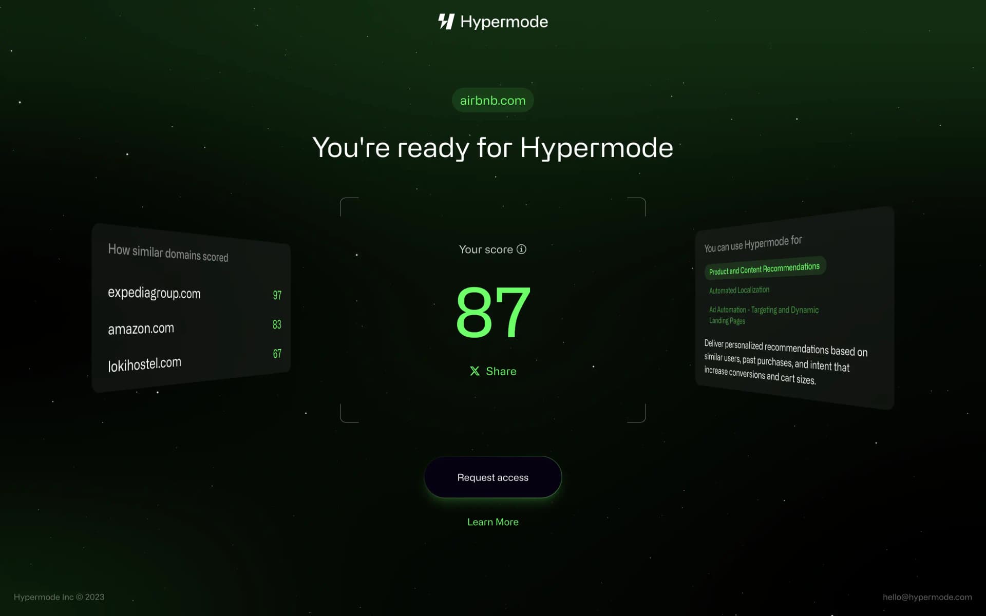Click the Share link
This screenshot has width=986, height=616.
coord(501,371)
